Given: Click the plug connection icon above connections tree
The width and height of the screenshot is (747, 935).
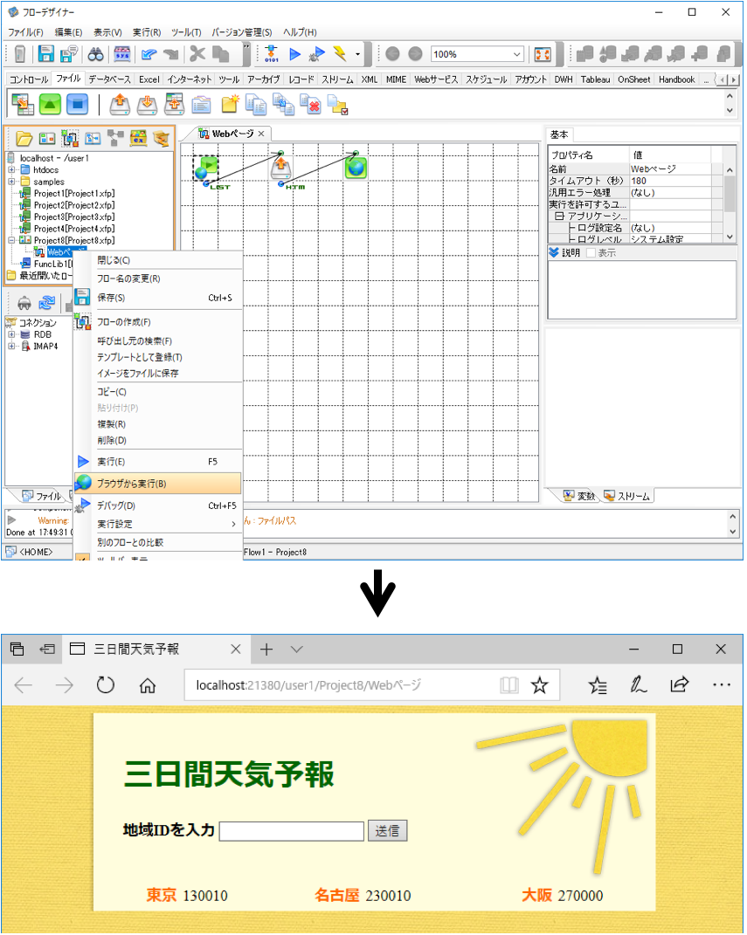Looking at the screenshot, I should pos(24,303).
